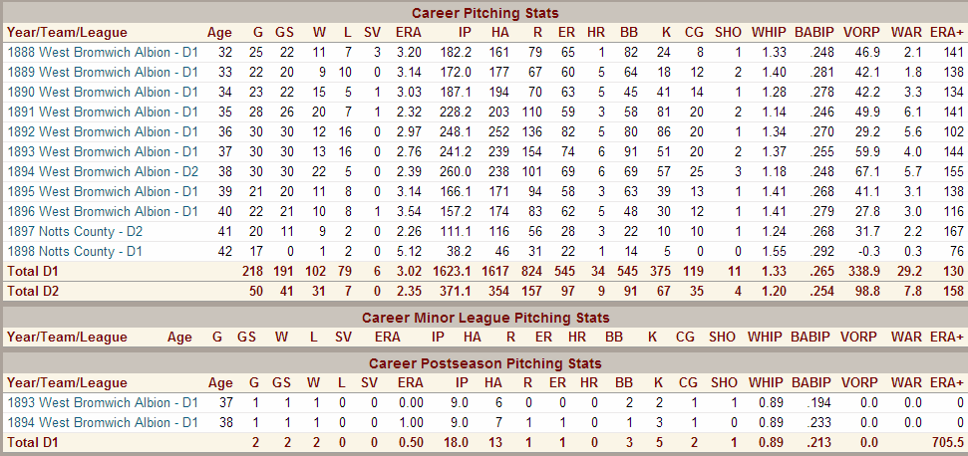Screen dimensions: 968x456
Task: Click WHIP header in the top career table
Action: click(x=768, y=32)
